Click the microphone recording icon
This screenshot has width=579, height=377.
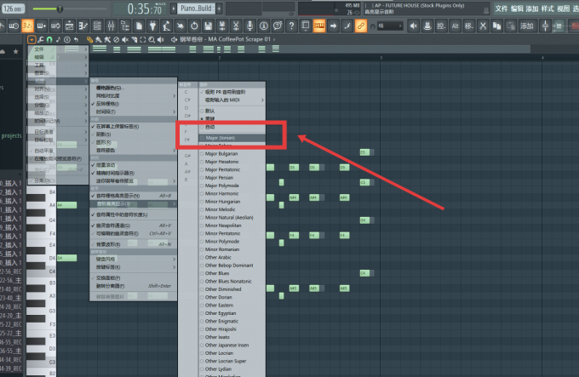point(250,26)
